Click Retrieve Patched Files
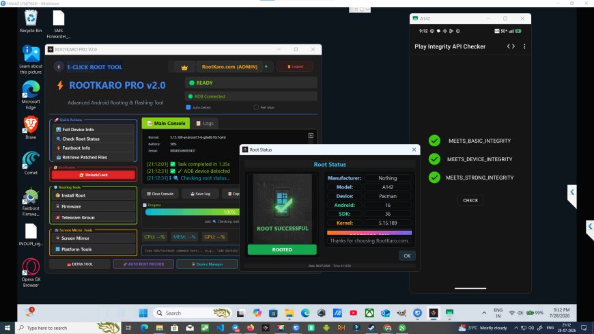The height and width of the screenshot is (334, 594). tap(94, 157)
